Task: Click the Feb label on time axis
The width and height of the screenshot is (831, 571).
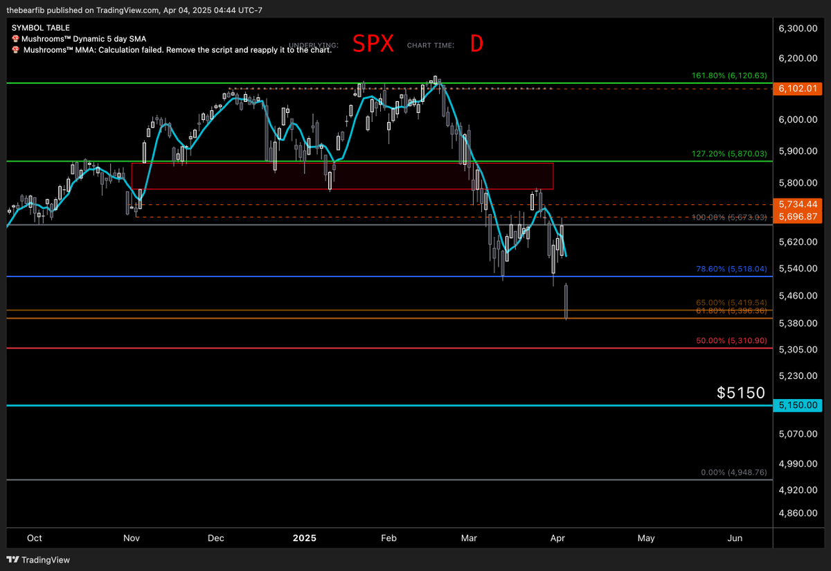Action: tap(389, 538)
